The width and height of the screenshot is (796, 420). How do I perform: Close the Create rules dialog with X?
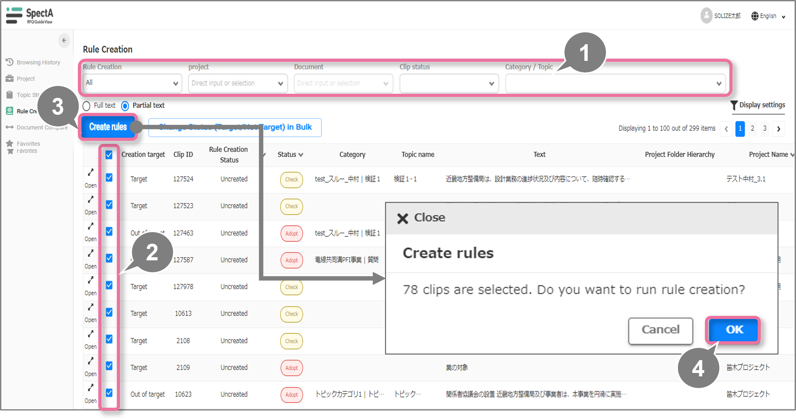point(402,218)
